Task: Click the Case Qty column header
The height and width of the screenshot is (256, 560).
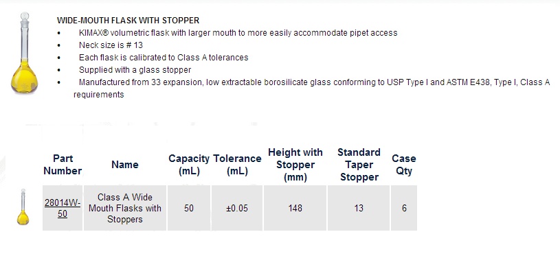Action: (x=404, y=164)
